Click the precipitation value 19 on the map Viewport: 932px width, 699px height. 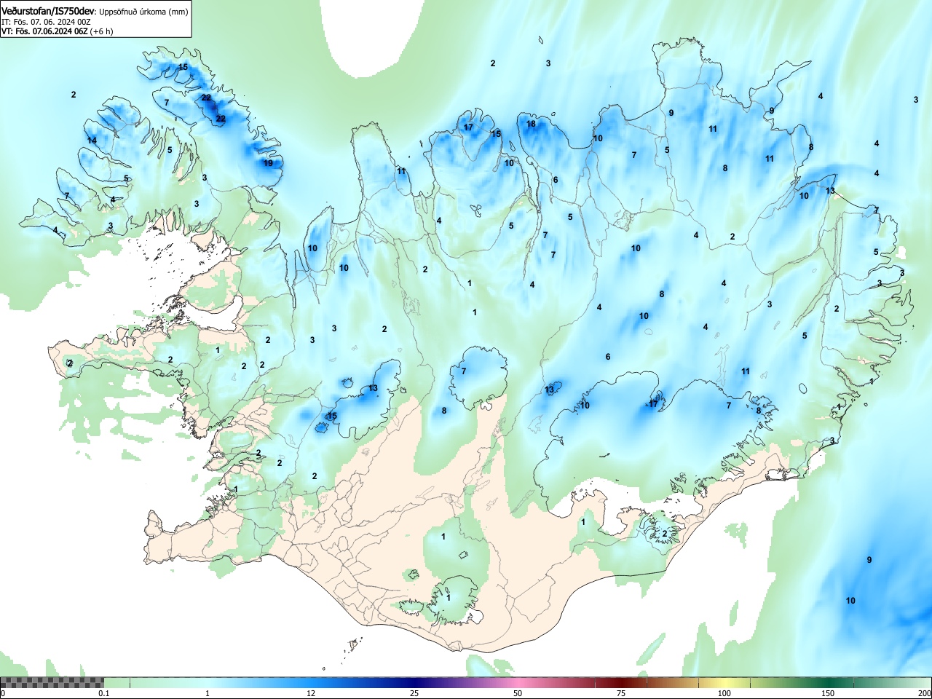tap(268, 163)
